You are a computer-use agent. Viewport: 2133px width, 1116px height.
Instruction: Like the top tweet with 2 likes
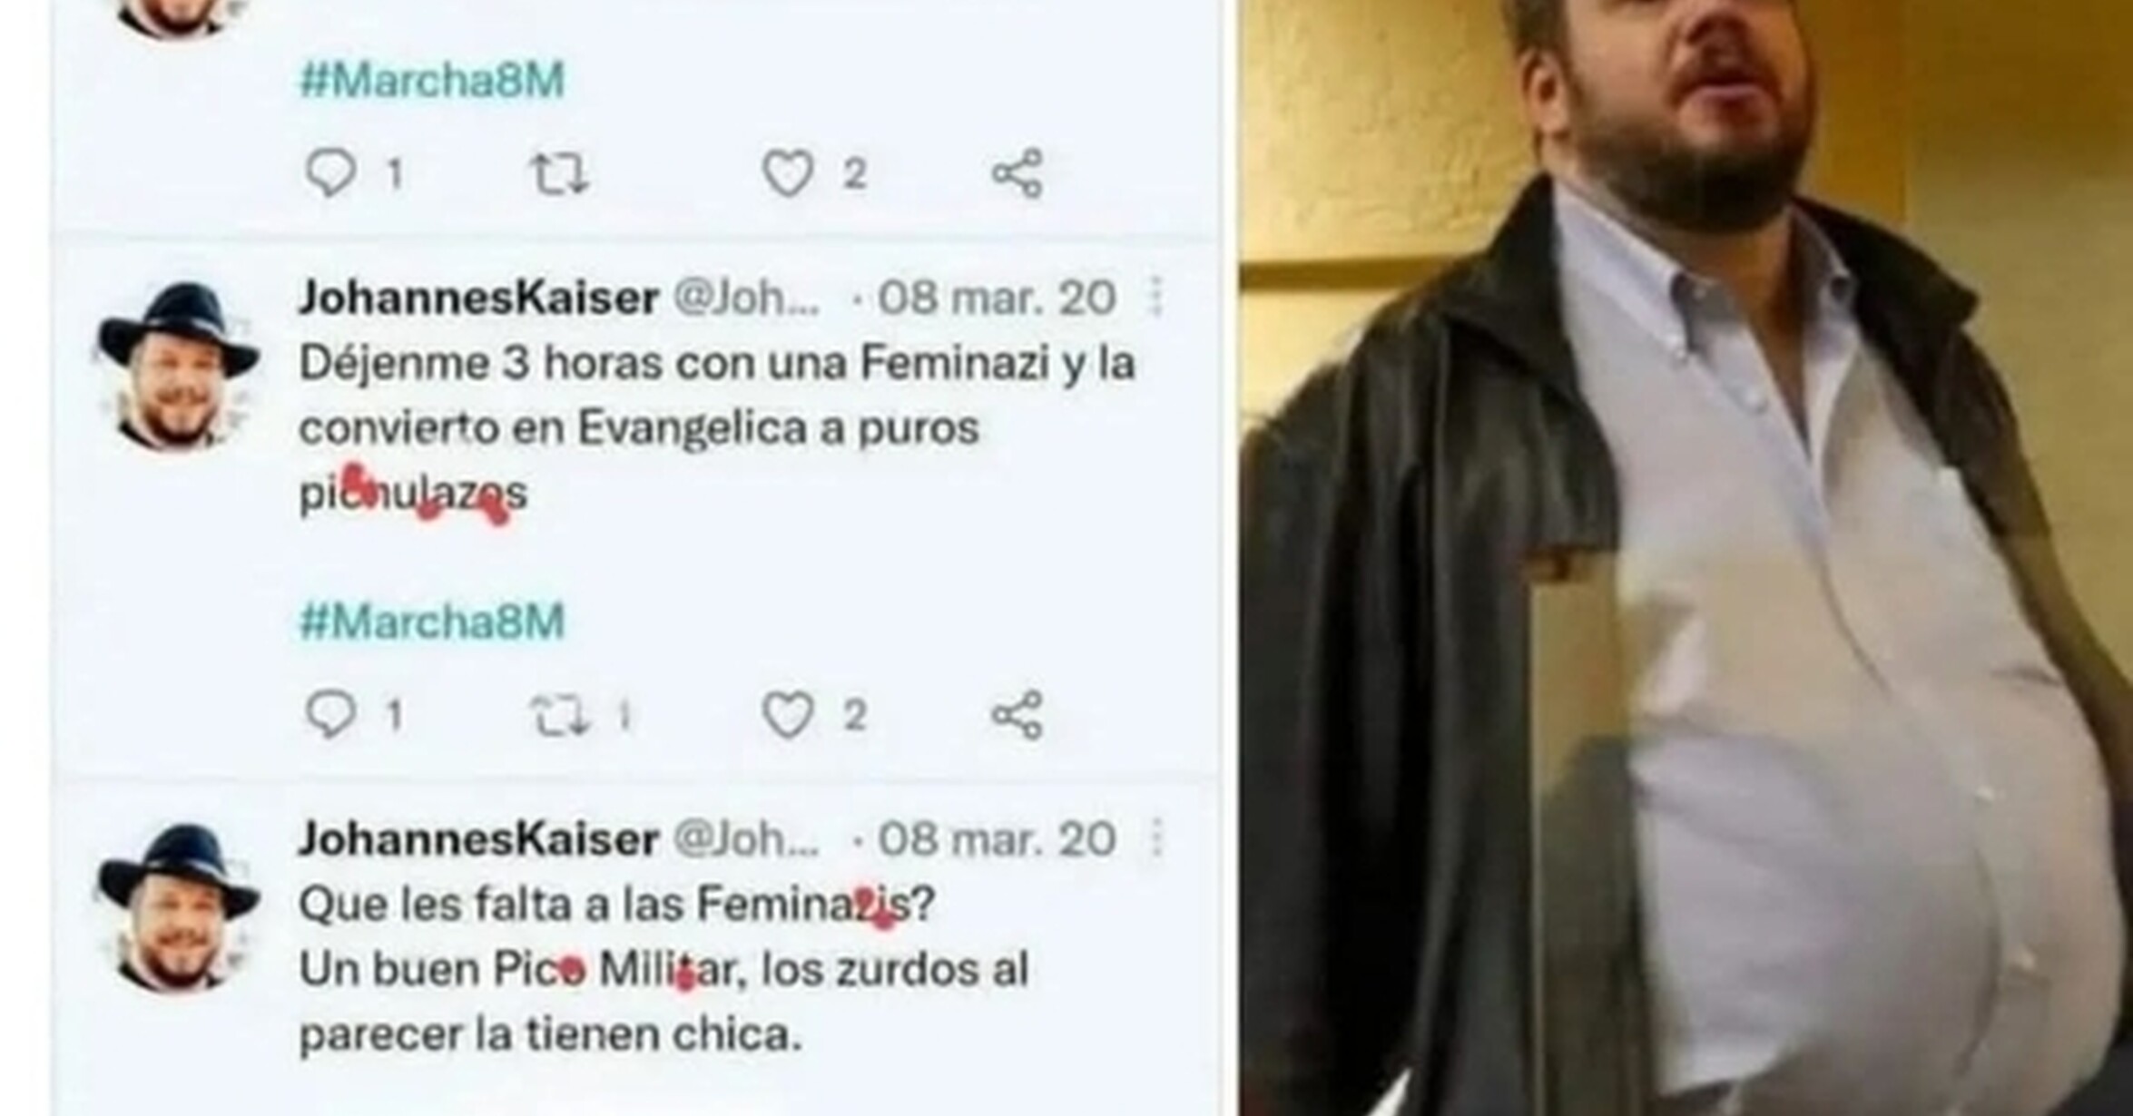(787, 173)
